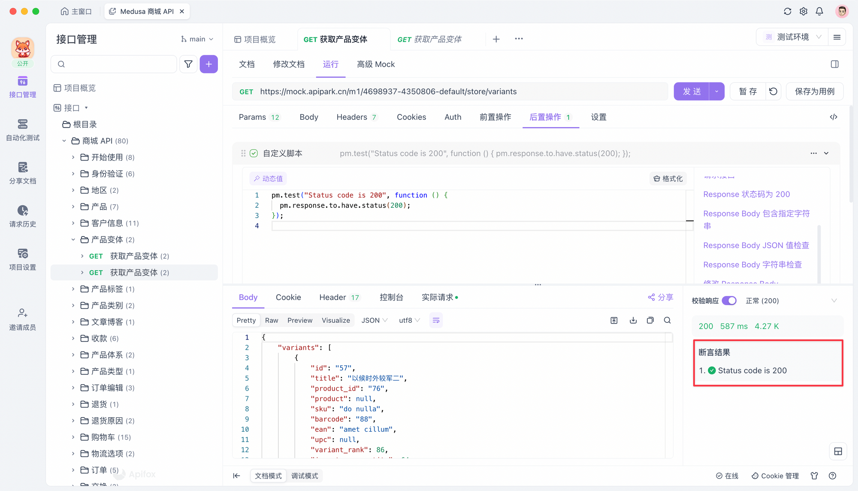Image resolution: width=858 pixels, height=491 pixels.
Task: Toggle the 自定义脚本 checkbox enable state
Action: coord(254,153)
